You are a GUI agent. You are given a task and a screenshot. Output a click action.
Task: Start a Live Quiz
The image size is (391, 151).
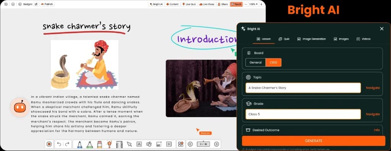pos(189,4)
